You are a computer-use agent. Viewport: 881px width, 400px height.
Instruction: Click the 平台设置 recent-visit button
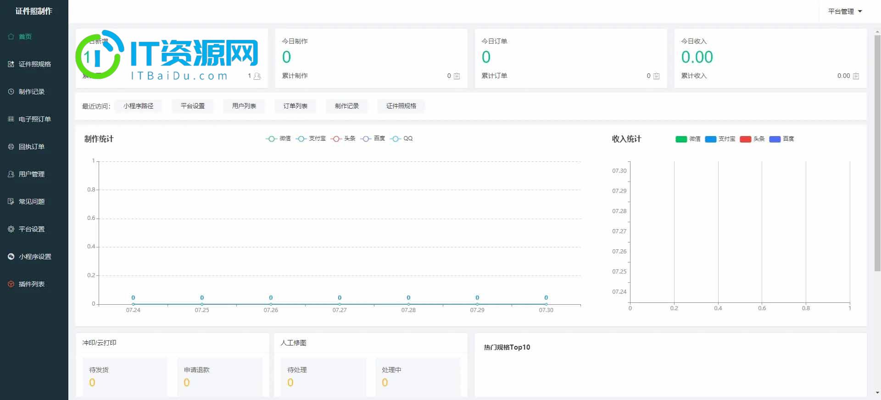click(x=192, y=106)
